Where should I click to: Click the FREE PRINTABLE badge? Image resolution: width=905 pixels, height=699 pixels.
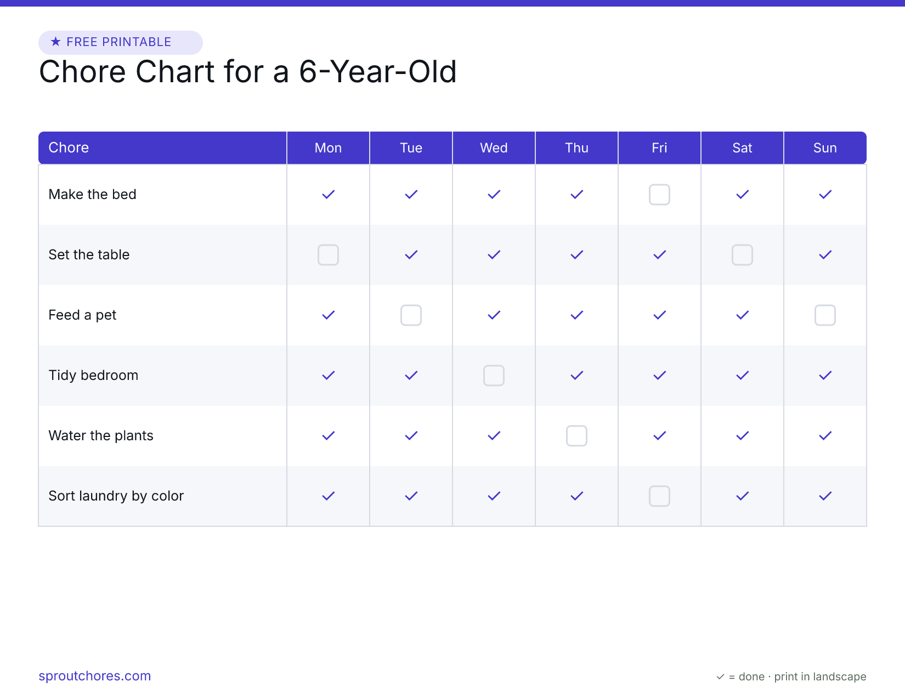(x=121, y=42)
